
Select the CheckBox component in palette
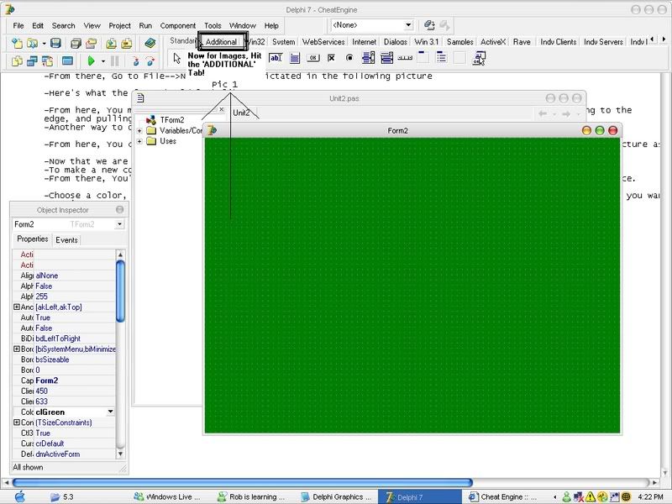coord(331,58)
